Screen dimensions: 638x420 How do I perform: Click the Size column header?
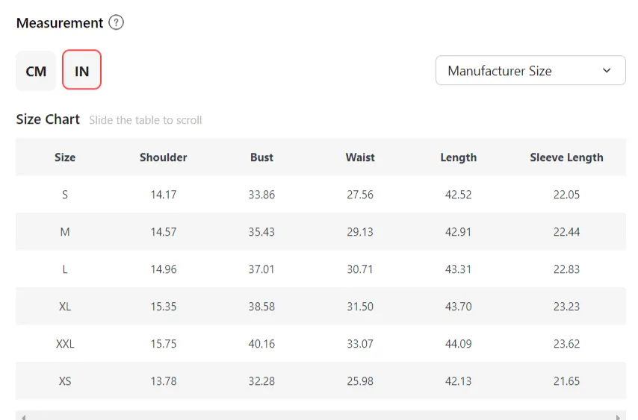(x=65, y=157)
